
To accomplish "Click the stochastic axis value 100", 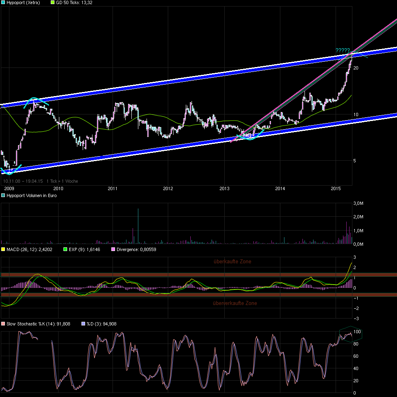I will point(357,332).
